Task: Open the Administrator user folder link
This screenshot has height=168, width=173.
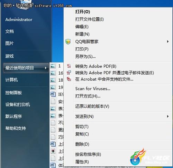Action: pyautogui.click(x=19, y=19)
